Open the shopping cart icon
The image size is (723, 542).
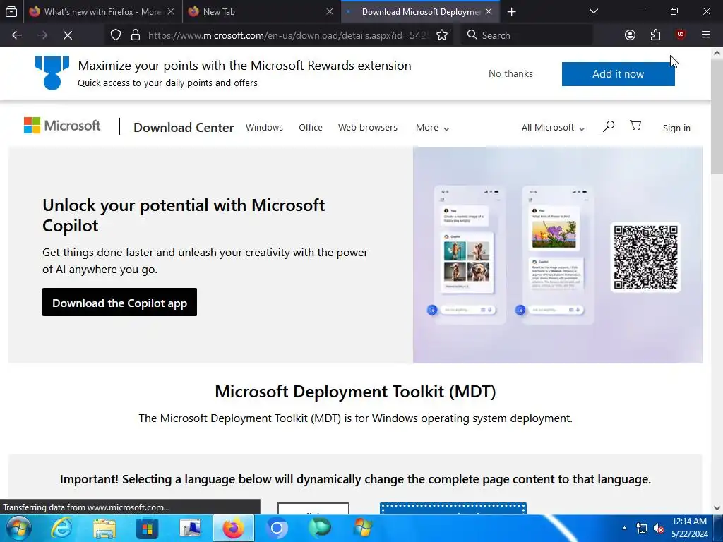coord(635,126)
